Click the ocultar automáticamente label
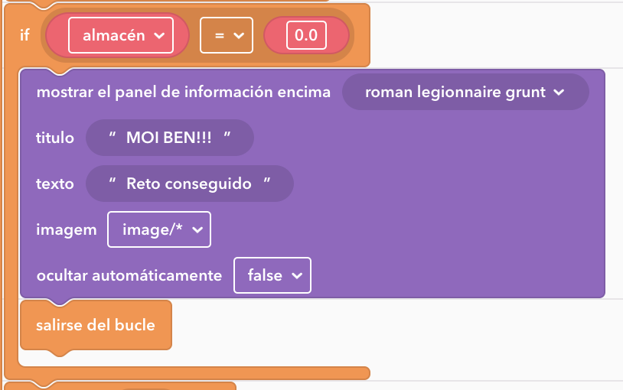This screenshot has width=623, height=390. pos(129,275)
